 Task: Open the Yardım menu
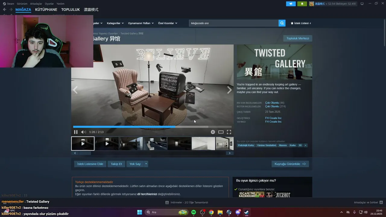tap(60, 4)
